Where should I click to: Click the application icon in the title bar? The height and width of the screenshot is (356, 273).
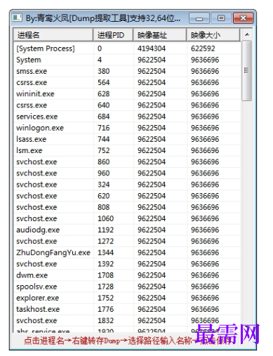[x=17, y=18]
